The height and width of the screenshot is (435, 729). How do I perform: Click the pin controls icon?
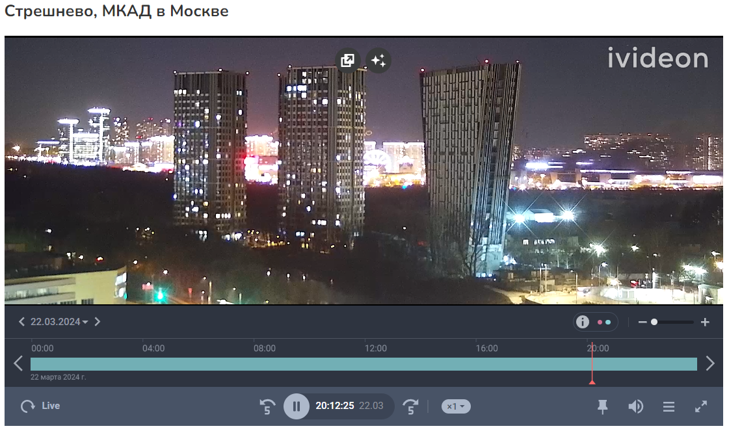pyautogui.click(x=603, y=406)
